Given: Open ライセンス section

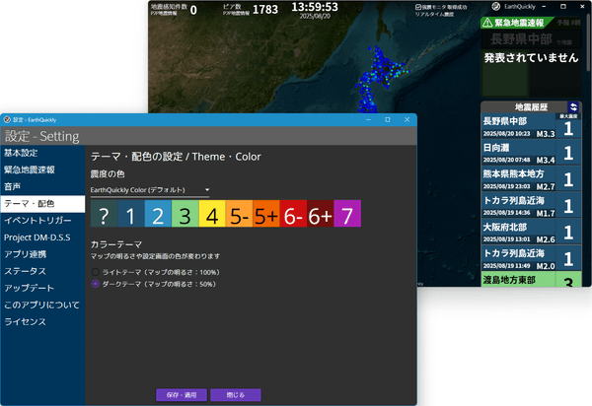Looking at the screenshot, I should (x=42, y=322).
